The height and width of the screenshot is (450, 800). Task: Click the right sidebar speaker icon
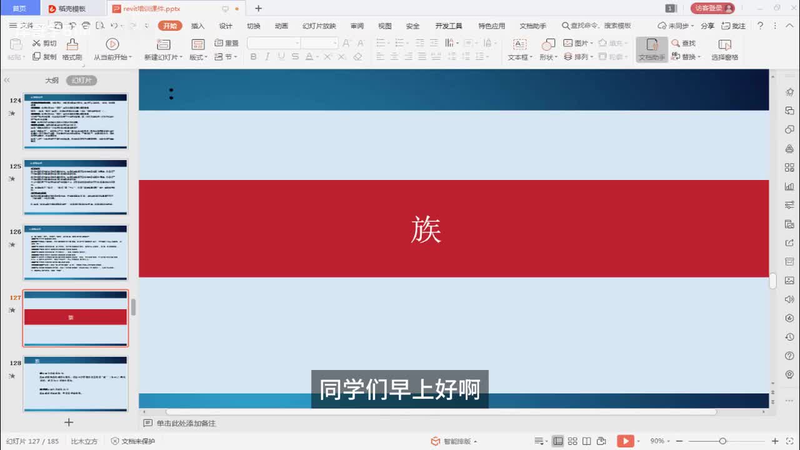pos(789,299)
